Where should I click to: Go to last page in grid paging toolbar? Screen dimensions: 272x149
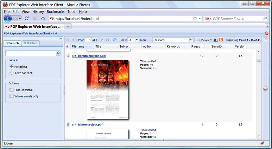tap(107, 40)
